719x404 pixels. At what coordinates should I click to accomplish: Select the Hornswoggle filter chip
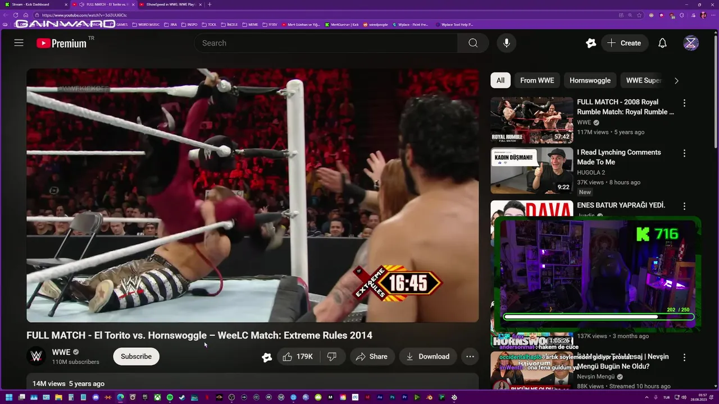point(590,80)
